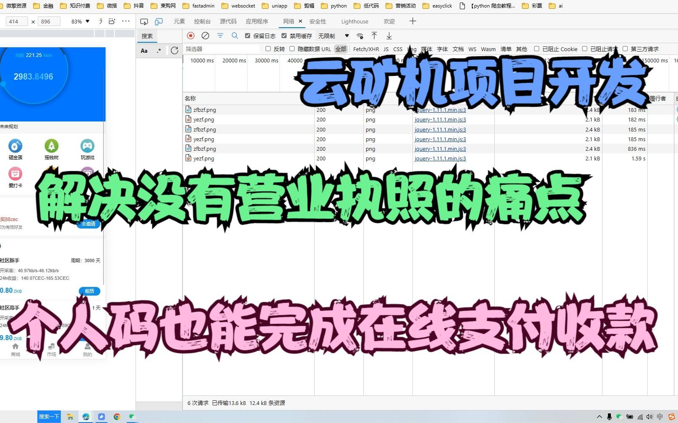Toggle the 保留日志 checkbox
Screen dimensions: 678x423
click(x=248, y=36)
